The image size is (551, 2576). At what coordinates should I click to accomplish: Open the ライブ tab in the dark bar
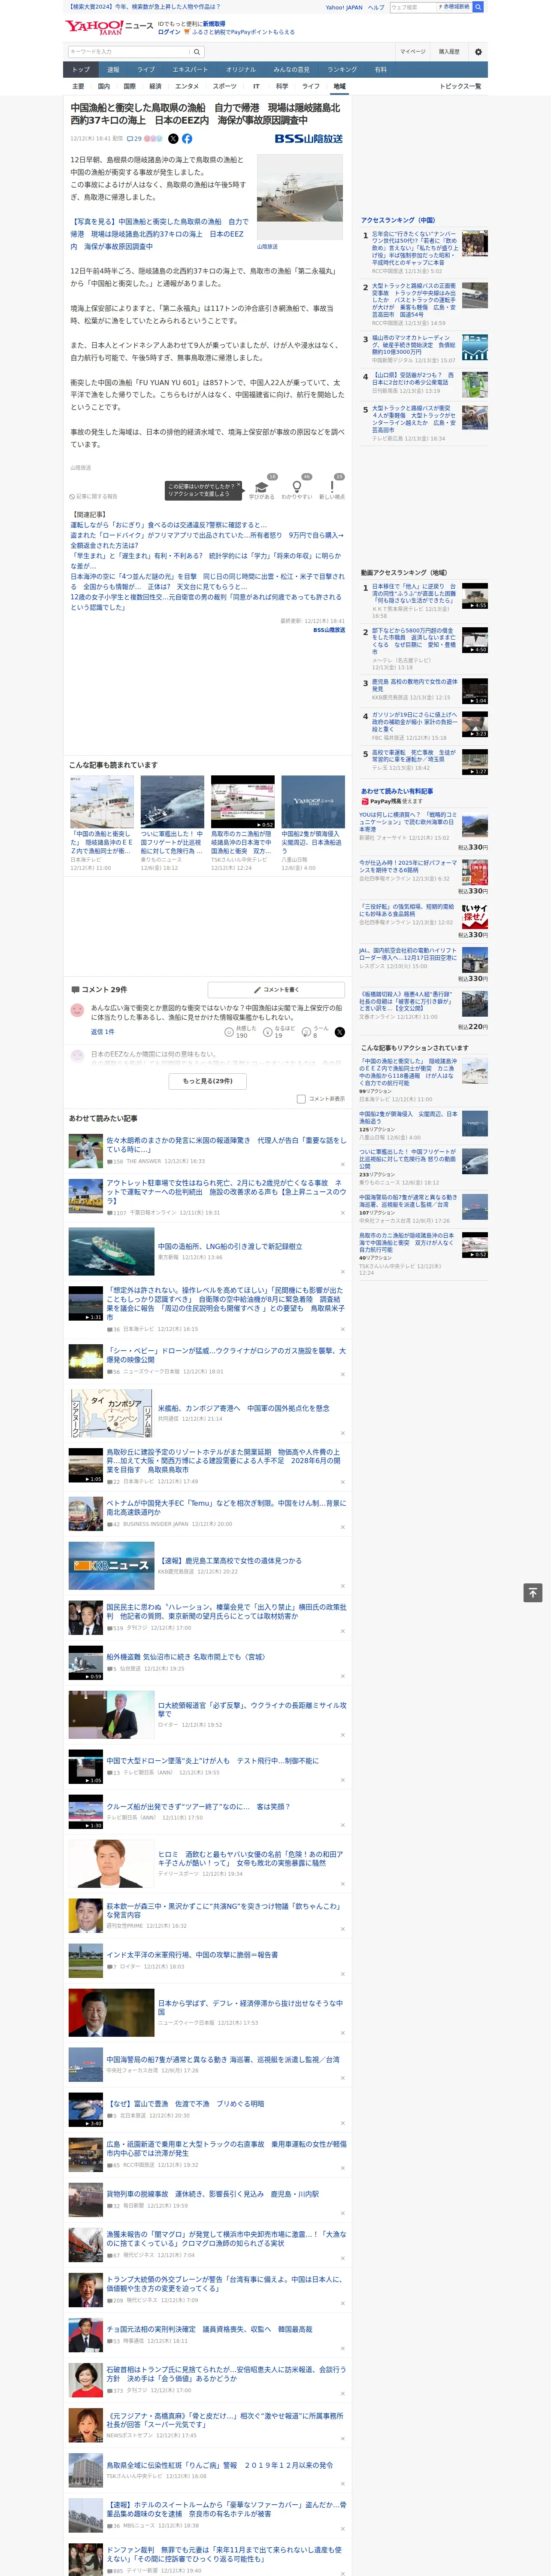point(146,70)
